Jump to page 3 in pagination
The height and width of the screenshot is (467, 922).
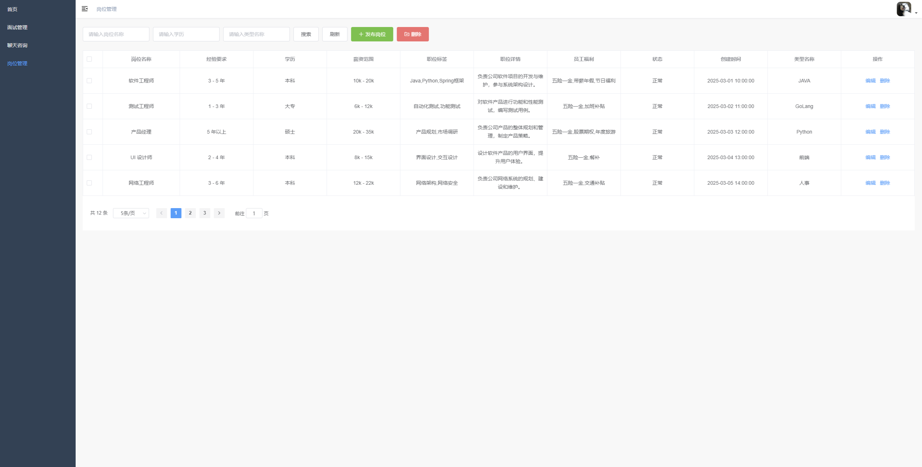[205, 213]
